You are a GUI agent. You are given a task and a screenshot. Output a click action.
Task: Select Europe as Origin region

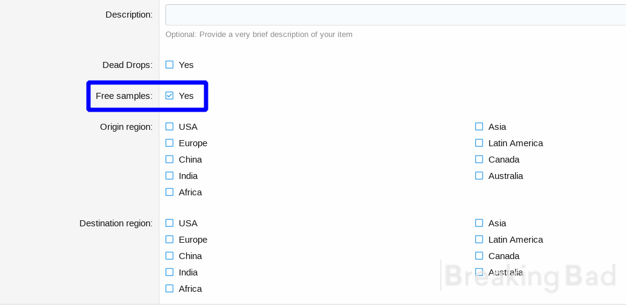tap(170, 143)
